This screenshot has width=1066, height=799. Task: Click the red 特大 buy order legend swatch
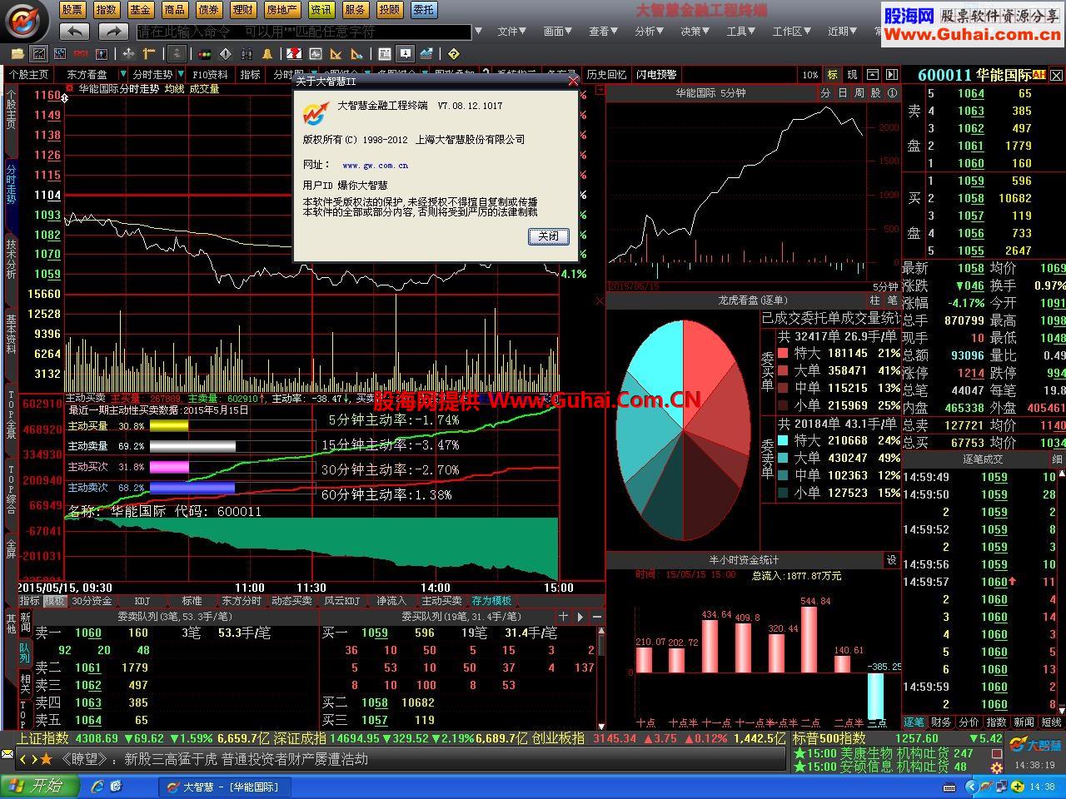pyautogui.click(x=783, y=354)
